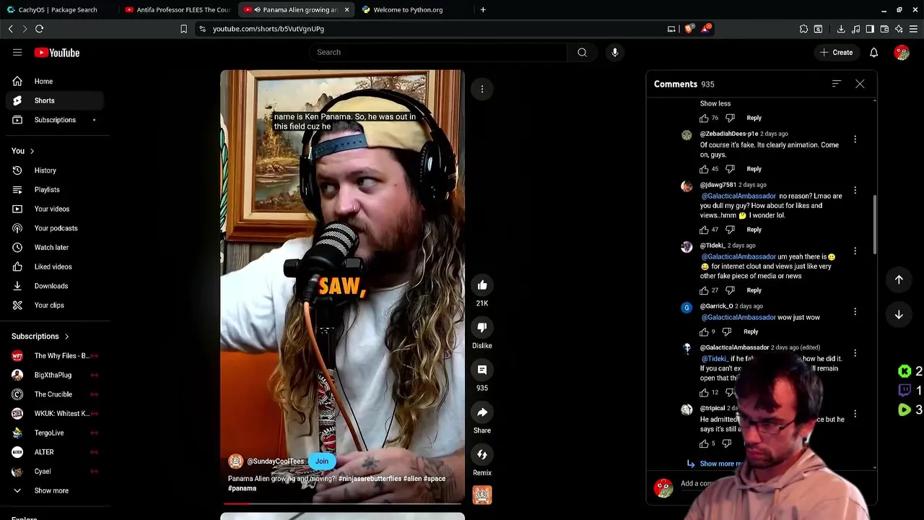Select Shorts in the sidebar
This screenshot has width=924, height=520.
pyautogui.click(x=55, y=100)
